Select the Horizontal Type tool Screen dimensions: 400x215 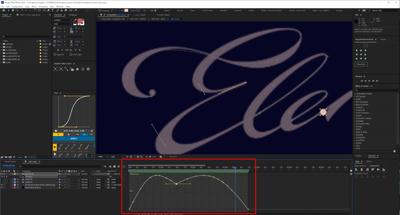[x=53, y=10]
